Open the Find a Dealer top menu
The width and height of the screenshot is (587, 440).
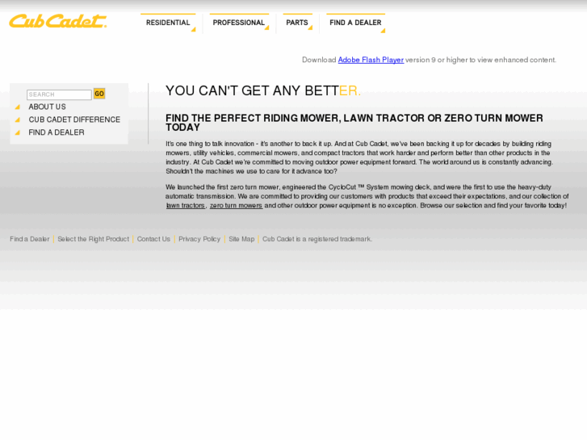pos(355,23)
